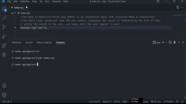This screenshot has height=104, width=186.
Task: Select the cmd terminal instance
Action: click(x=156, y=42)
